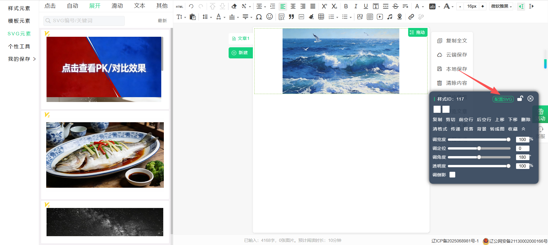The image size is (548, 245).
Task: Click the SVG编号/关键词 search field
Action: click(84, 21)
